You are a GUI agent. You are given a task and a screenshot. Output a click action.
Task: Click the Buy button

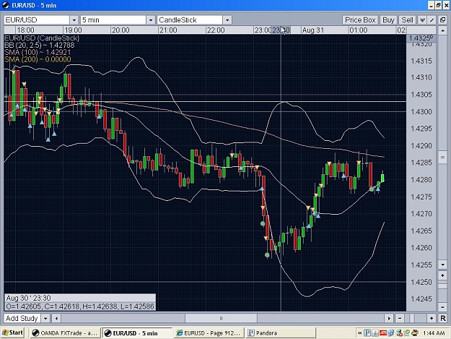click(x=388, y=20)
